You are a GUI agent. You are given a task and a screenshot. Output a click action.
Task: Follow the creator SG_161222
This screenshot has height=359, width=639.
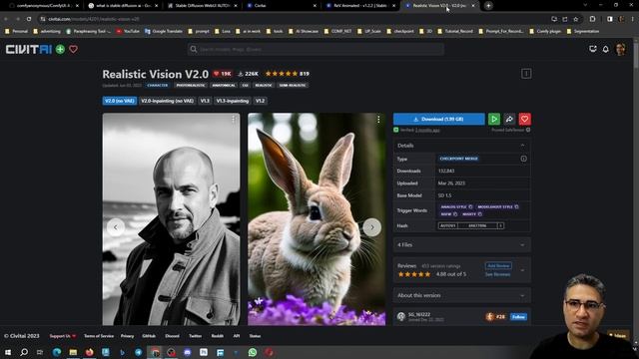click(518, 317)
